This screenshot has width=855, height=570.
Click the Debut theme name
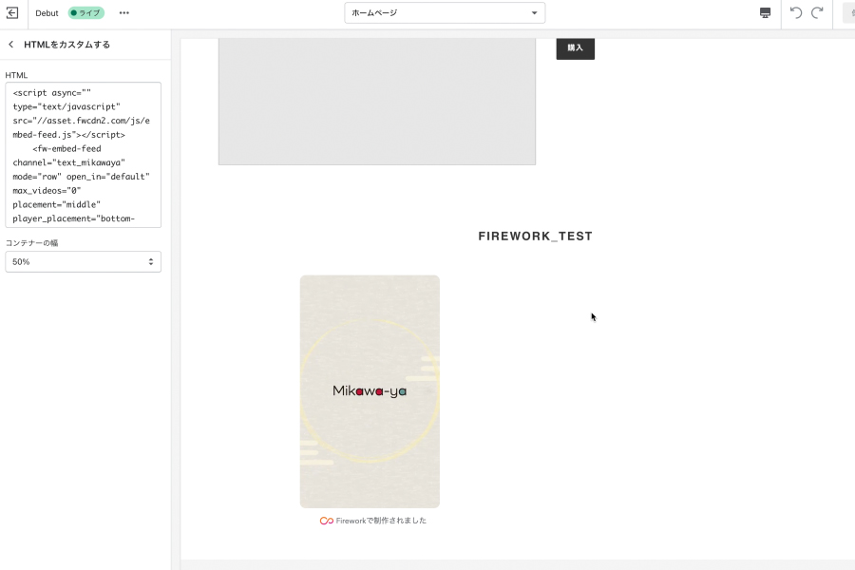47,13
